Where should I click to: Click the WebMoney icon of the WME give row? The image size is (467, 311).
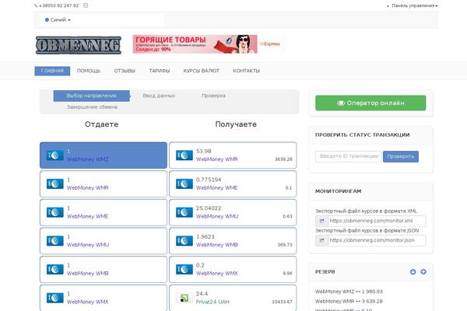[x=54, y=212]
